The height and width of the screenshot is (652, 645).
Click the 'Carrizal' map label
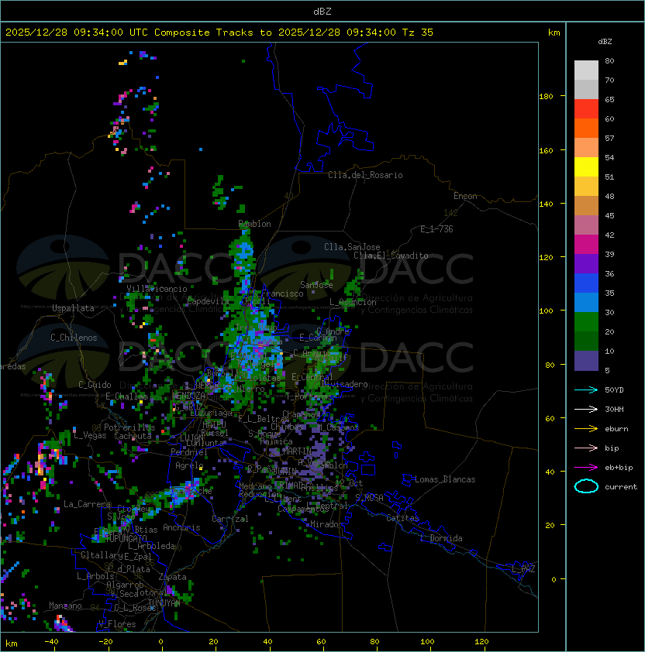[x=229, y=519]
